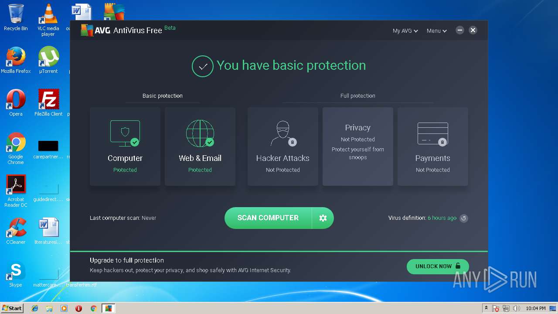This screenshot has width=558, height=314.
Task: Select the Opera desktop icon
Action: click(16, 103)
